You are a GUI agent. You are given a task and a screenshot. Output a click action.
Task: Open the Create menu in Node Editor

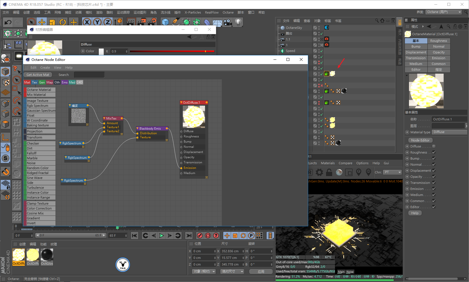pos(45,68)
